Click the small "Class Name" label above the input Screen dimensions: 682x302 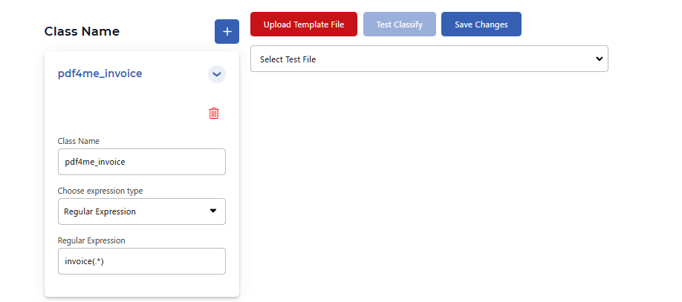tap(78, 141)
